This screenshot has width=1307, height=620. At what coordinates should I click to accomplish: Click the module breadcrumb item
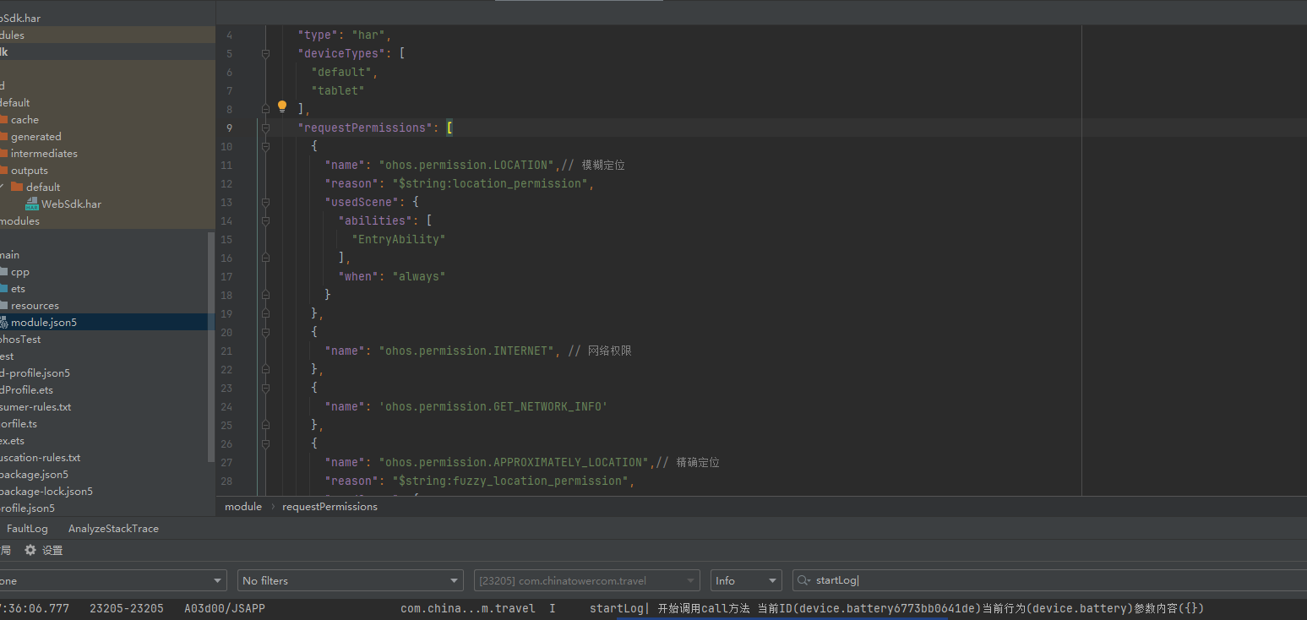coord(243,507)
